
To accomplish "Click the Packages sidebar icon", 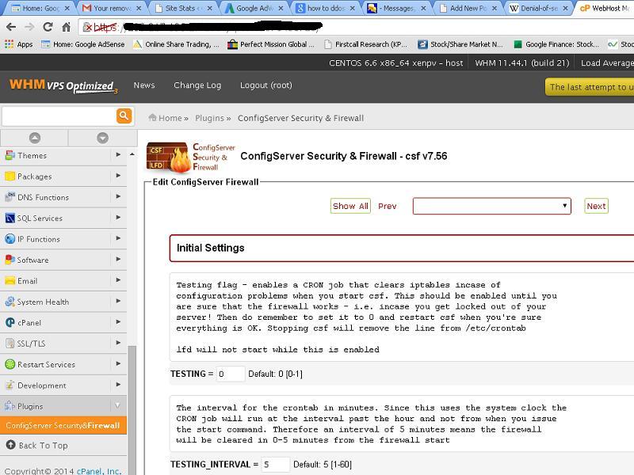I will click(10, 176).
